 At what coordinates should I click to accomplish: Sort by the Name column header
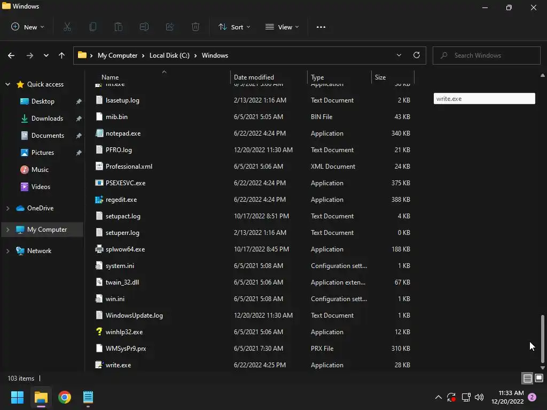click(x=110, y=77)
